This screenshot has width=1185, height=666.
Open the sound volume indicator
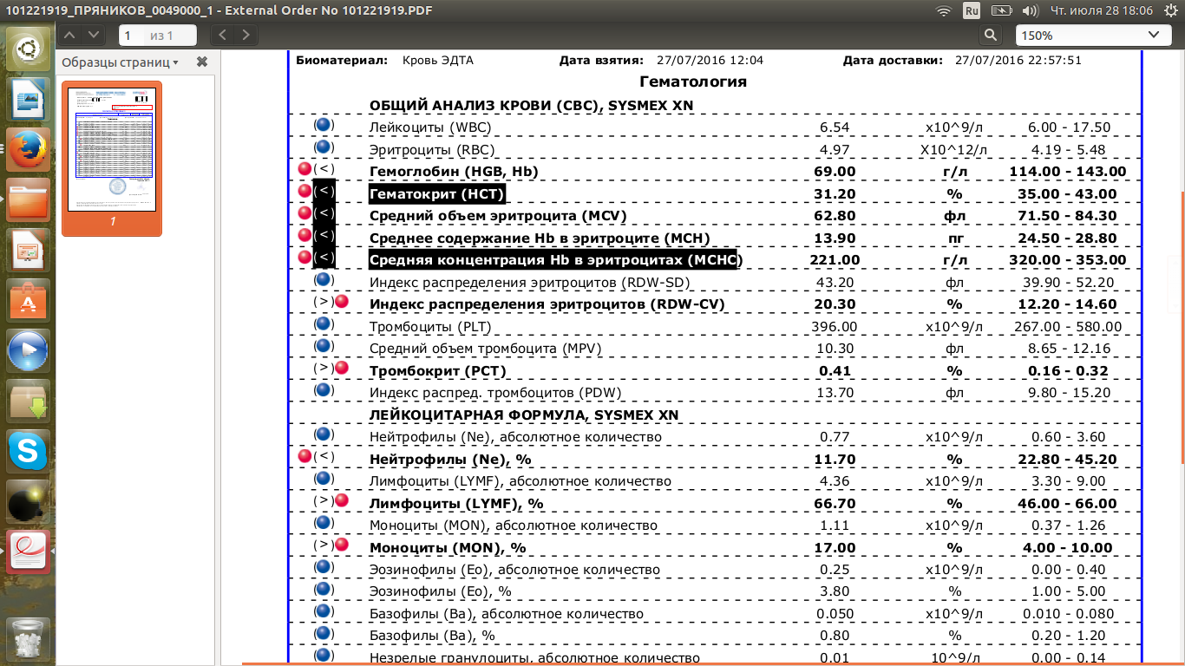click(x=1030, y=10)
